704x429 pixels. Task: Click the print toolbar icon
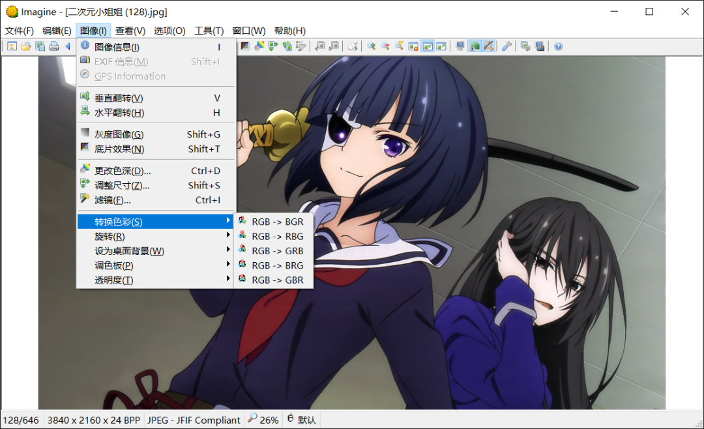[x=54, y=46]
